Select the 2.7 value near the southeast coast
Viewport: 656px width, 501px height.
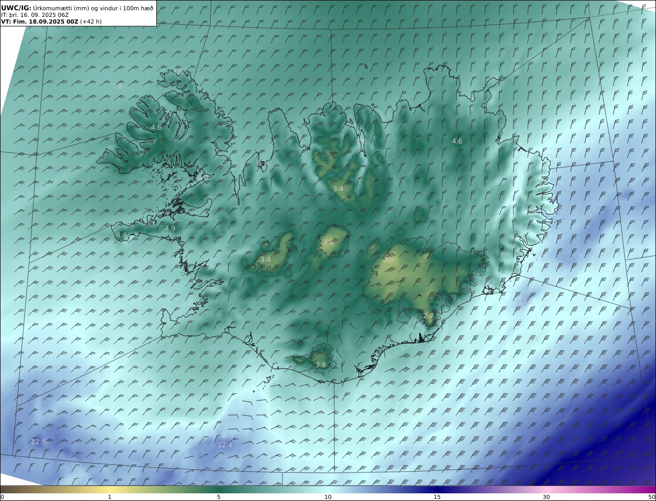[x=428, y=316]
